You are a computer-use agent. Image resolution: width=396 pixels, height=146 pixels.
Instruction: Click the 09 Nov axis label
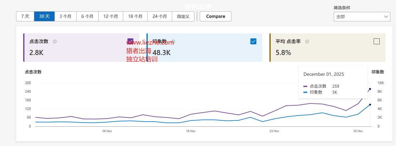107,131
